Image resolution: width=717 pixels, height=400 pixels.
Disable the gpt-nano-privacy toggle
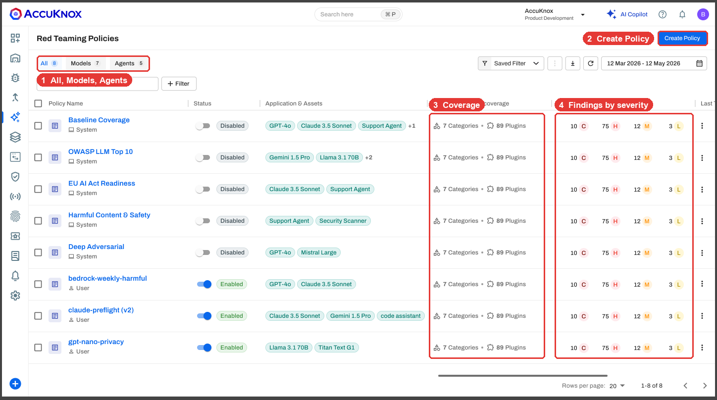(x=204, y=348)
